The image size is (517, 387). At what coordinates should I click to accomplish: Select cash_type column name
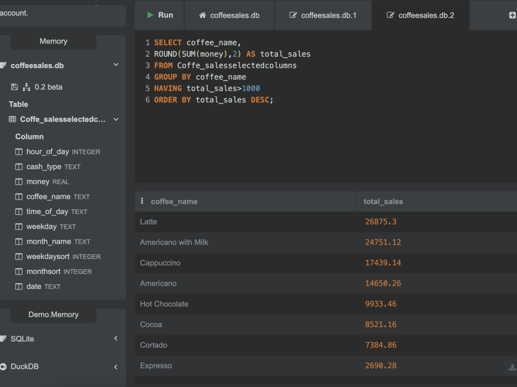click(x=44, y=167)
